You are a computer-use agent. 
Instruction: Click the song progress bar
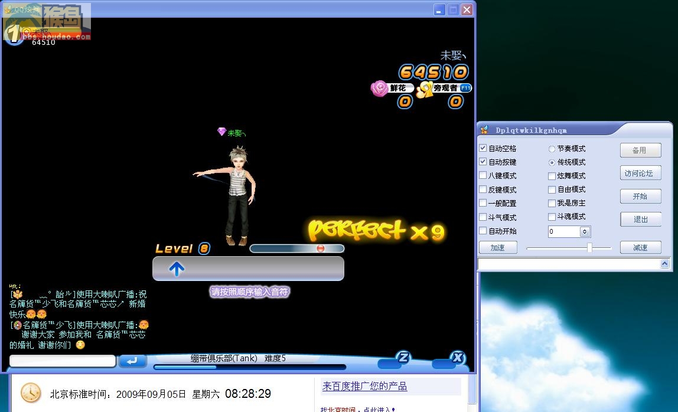(x=250, y=367)
